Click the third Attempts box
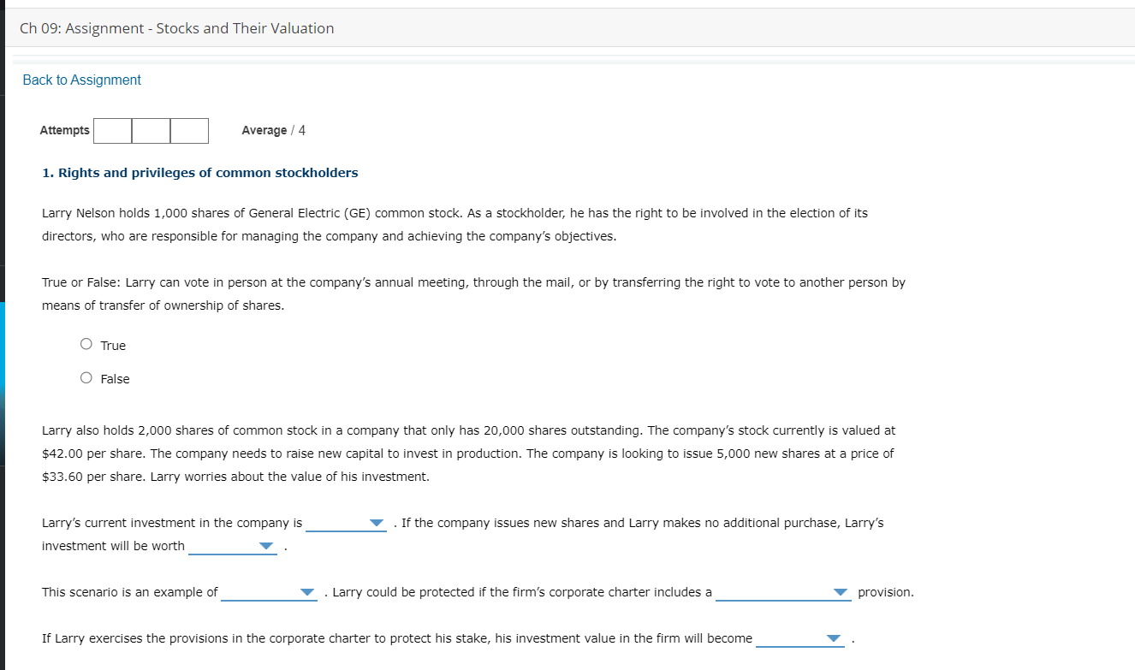 click(x=189, y=131)
